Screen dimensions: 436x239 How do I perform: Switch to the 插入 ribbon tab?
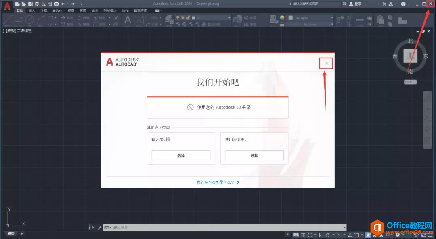tap(32, 11)
